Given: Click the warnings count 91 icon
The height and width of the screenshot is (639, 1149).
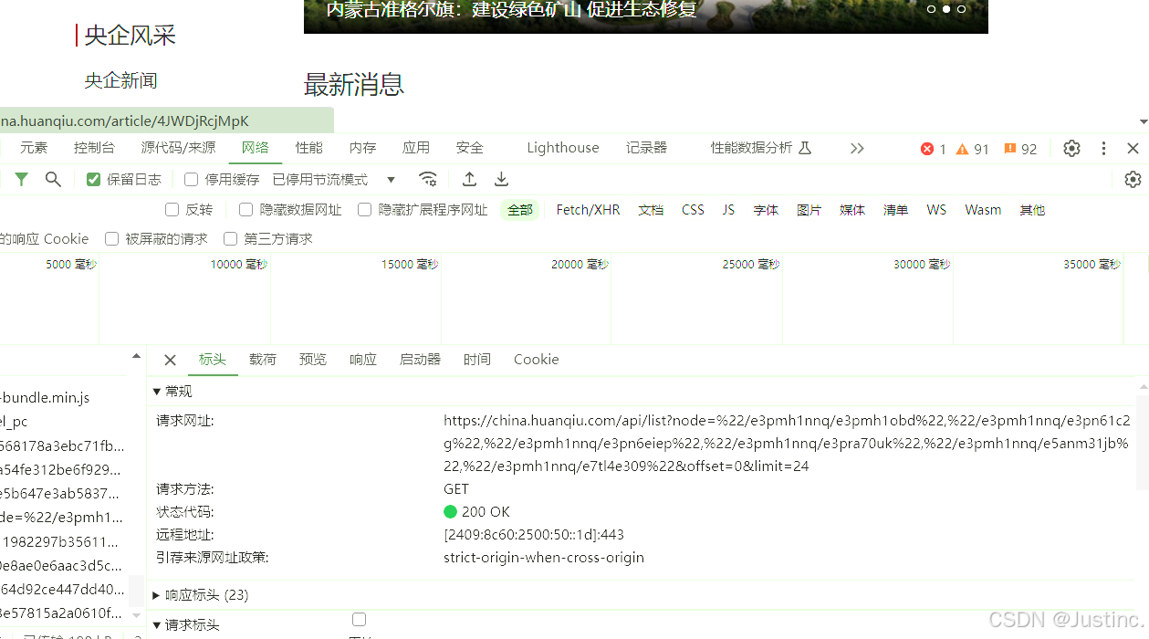Looking at the screenshot, I should pos(962,149).
